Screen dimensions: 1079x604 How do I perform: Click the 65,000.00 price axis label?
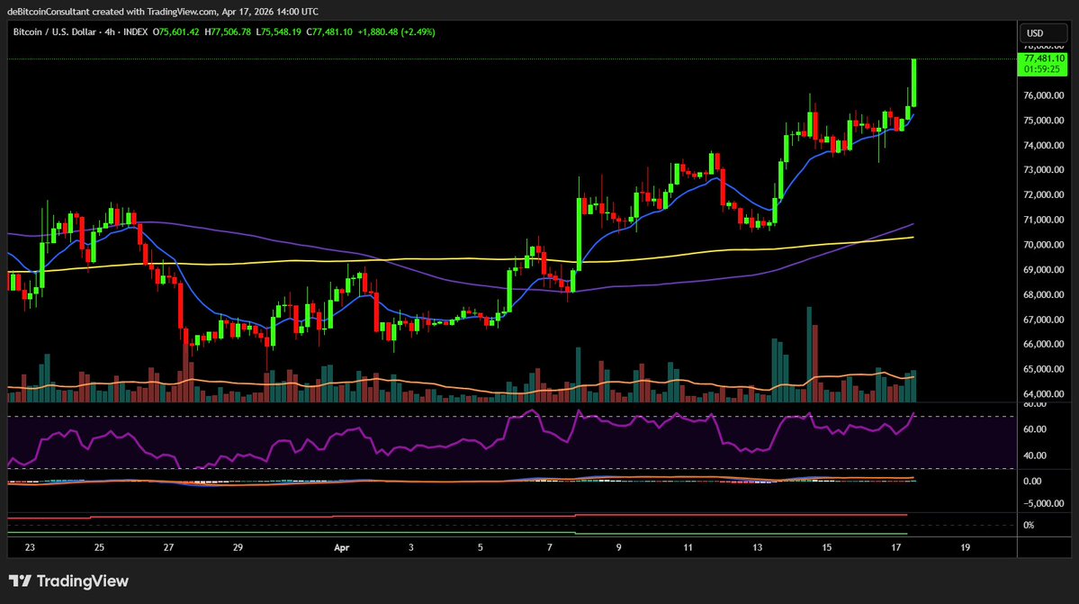coord(1044,369)
